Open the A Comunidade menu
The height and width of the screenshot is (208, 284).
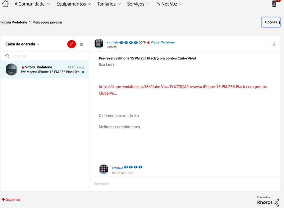point(32,4)
